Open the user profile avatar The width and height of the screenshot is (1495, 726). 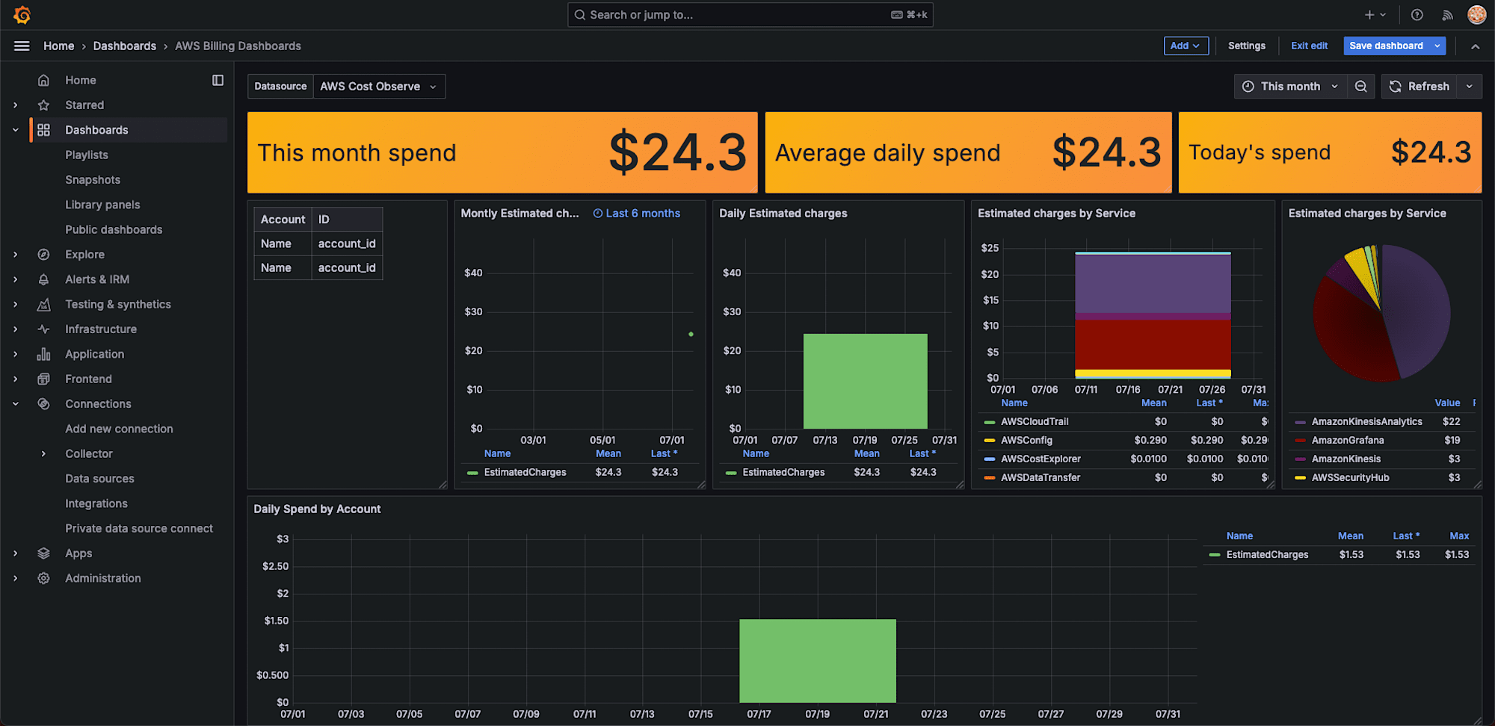1476,15
